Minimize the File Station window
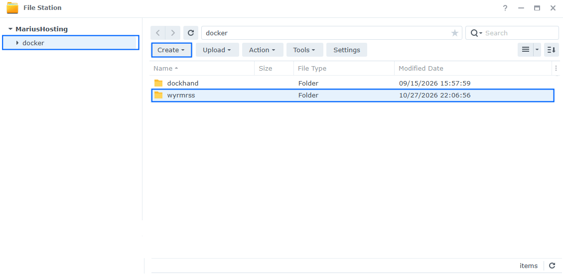This screenshot has height=274, width=563. pos(521,8)
